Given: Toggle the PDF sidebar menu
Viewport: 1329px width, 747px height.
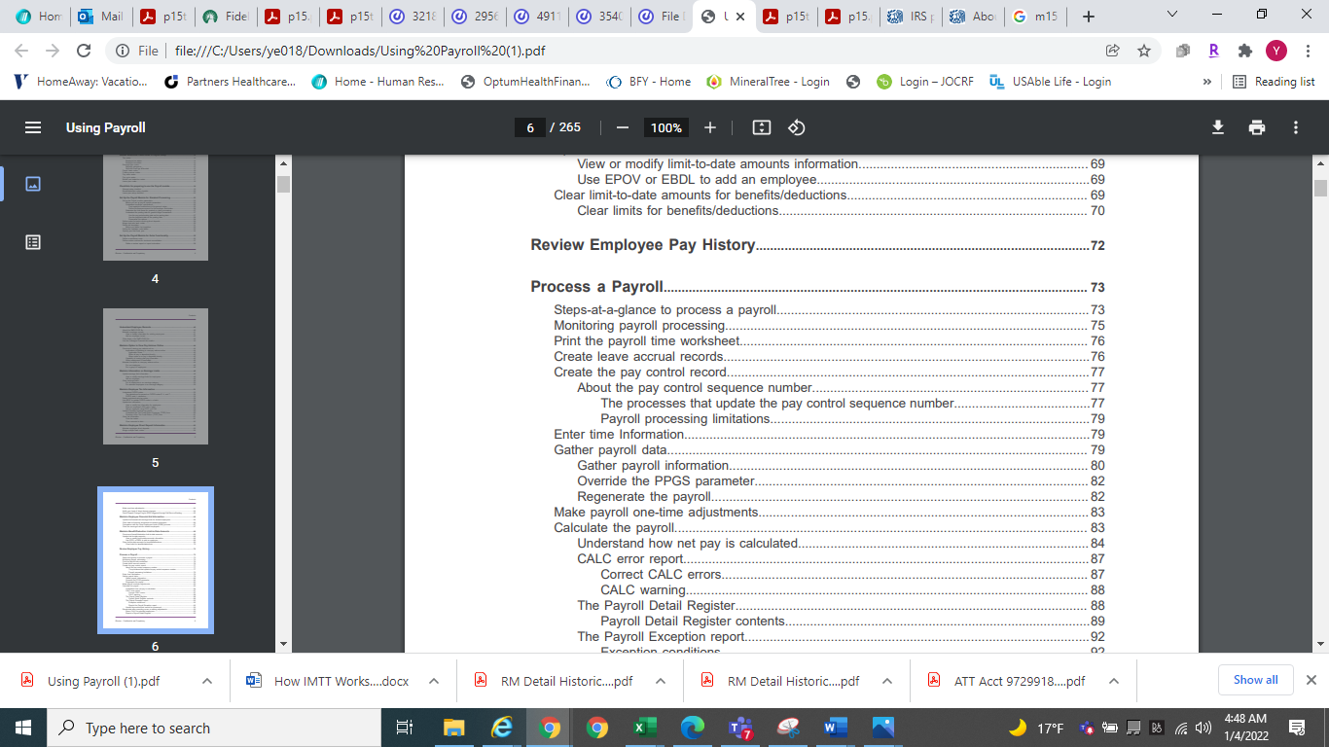Looking at the screenshot, I should click(33, 127).
